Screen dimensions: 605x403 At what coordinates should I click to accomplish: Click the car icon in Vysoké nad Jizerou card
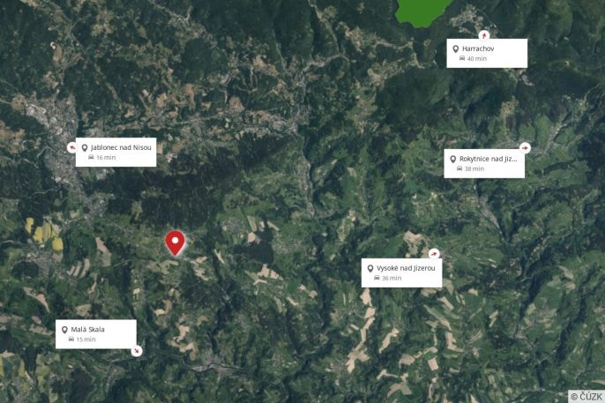(x=377, y=278)
